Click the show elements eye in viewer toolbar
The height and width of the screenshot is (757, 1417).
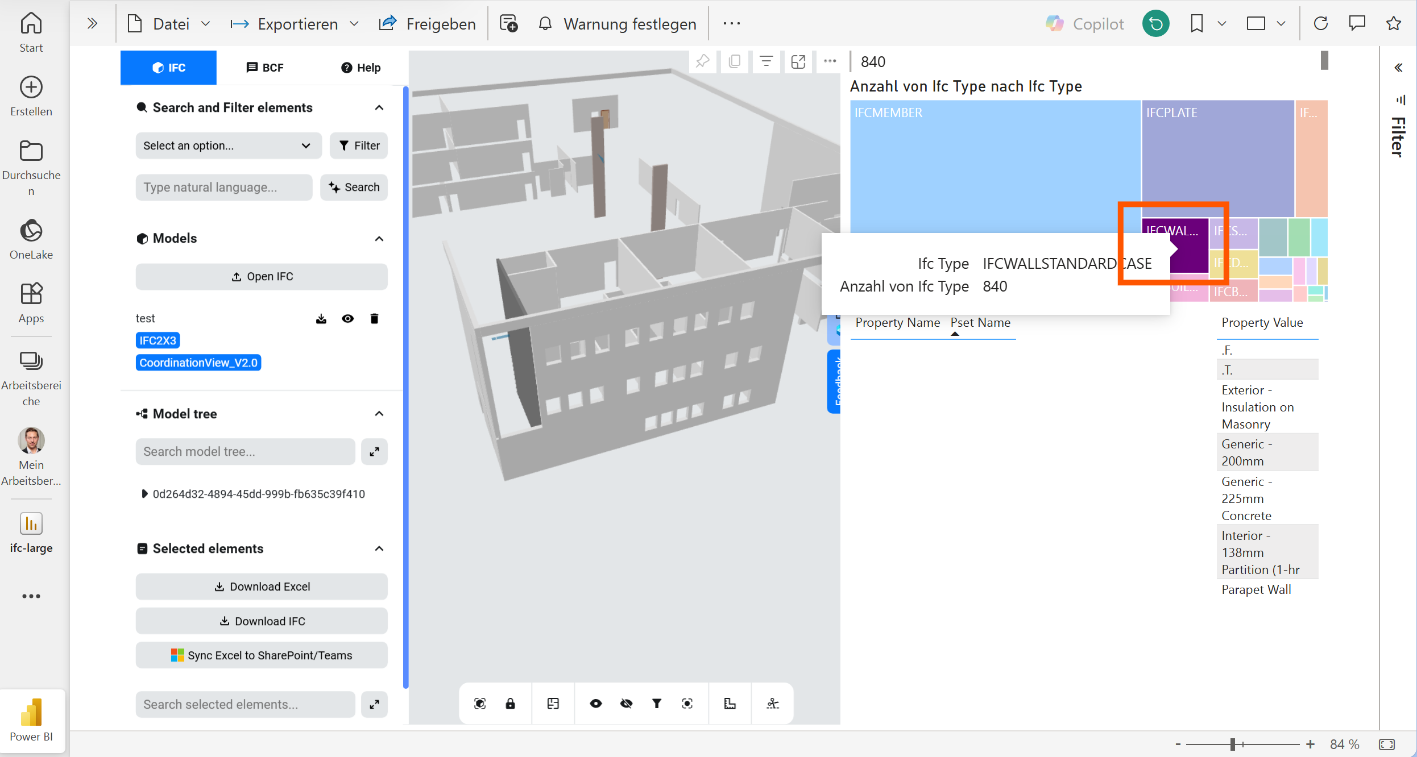click(596, 704)
